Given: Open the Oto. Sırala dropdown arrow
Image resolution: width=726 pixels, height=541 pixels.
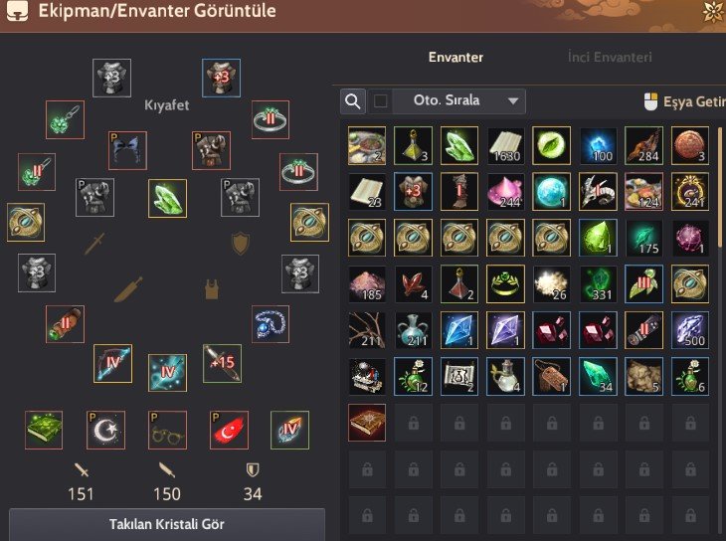Looking at the screenshot, I should [x=513, y=101].
